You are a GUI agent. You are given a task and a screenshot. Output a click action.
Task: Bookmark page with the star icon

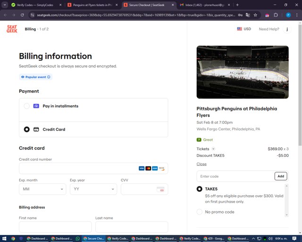[255, 15]
